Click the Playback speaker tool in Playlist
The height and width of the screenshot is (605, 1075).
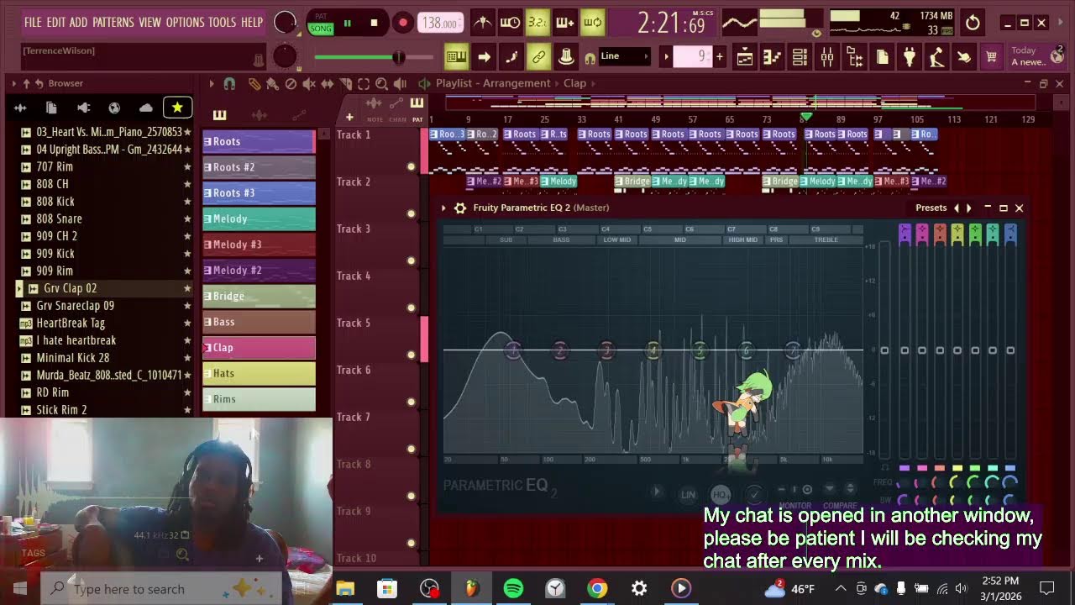(x=400, y=83)
